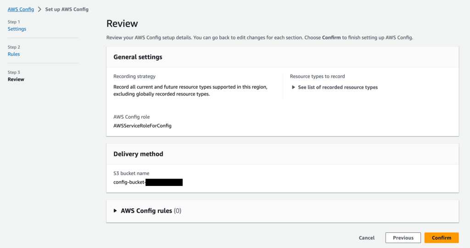The image size is (470, 248).
Task: Click the Step 1 label
Action: 14,22
